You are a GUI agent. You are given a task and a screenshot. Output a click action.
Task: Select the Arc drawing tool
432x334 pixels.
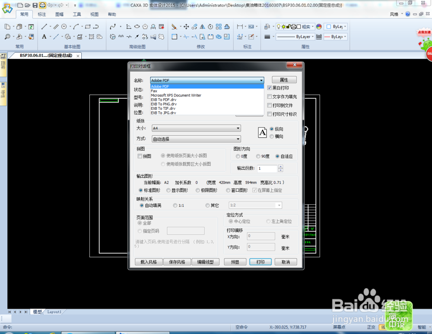pyautogui.click(x=76, y=27)
